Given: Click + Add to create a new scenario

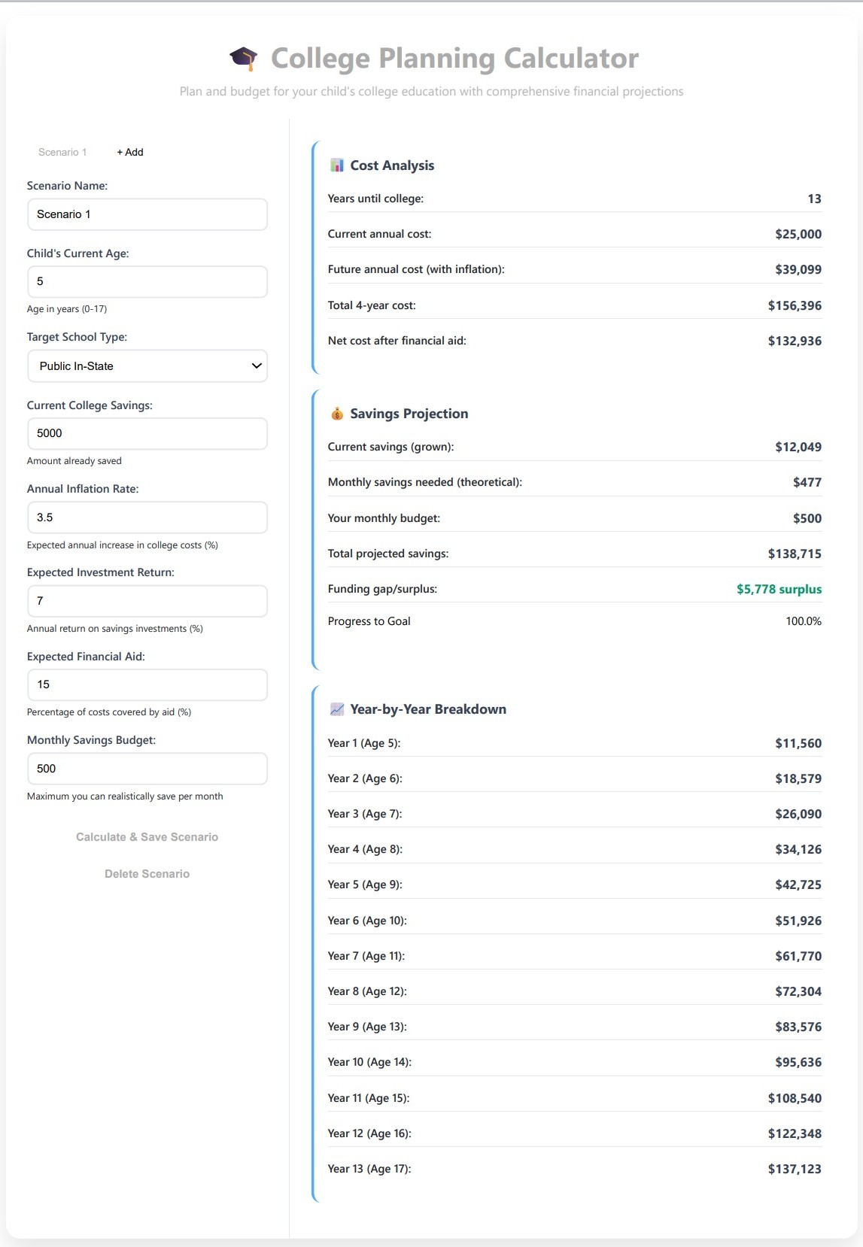Looking at the screenshot, I should 129,152.
